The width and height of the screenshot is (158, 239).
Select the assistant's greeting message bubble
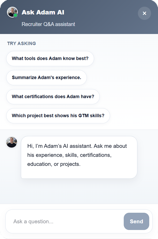[x=79, y=157]
